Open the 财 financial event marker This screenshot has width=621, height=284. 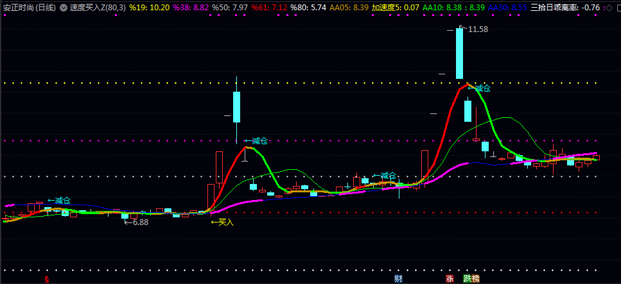click(398, 278)
